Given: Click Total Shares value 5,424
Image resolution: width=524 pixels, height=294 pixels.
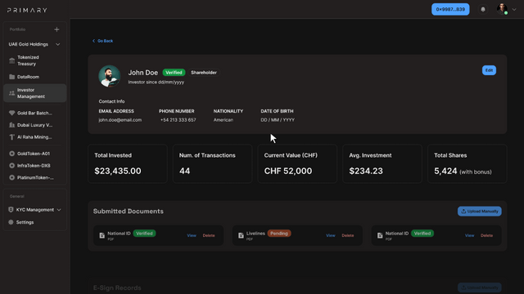Looking at the screenshot, I should pyautogui.click(x=445, y=171).
